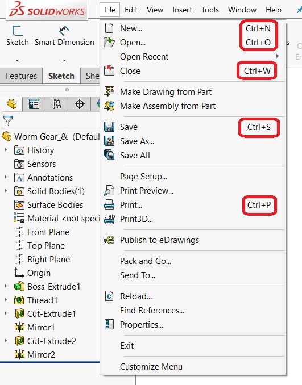Choose Save As from File menu
This screenshot has height=385, width=302.
click(x=137, y=141)
